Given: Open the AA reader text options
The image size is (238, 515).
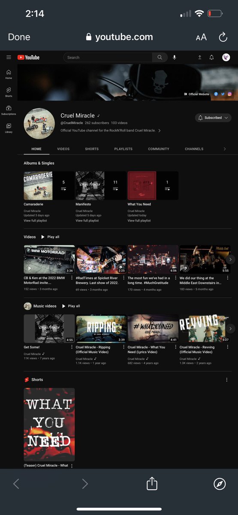Looking at the screenshot, I should tap(201, 37).
